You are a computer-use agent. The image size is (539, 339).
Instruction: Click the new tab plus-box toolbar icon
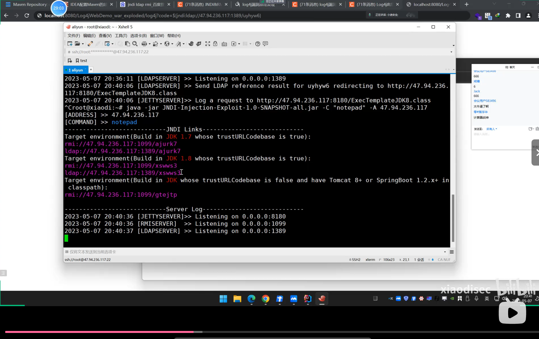(x=234, y=44)
